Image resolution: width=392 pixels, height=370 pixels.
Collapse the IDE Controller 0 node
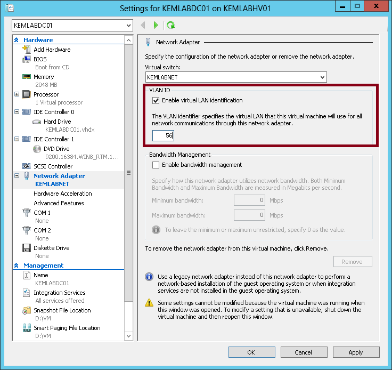(x=17, y=112)
